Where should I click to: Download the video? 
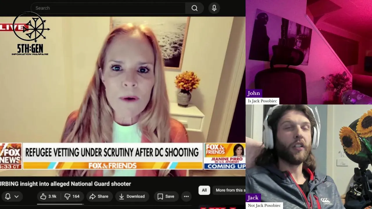132,197
